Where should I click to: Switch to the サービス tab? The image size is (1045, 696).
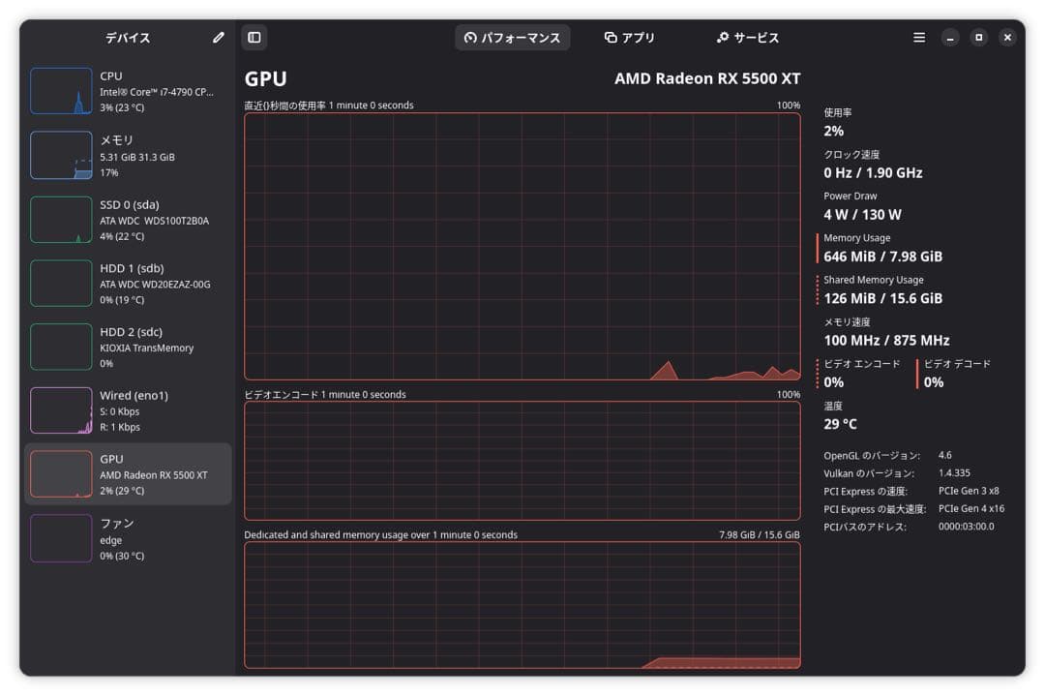pyautogui.click(x=748, y=38)
